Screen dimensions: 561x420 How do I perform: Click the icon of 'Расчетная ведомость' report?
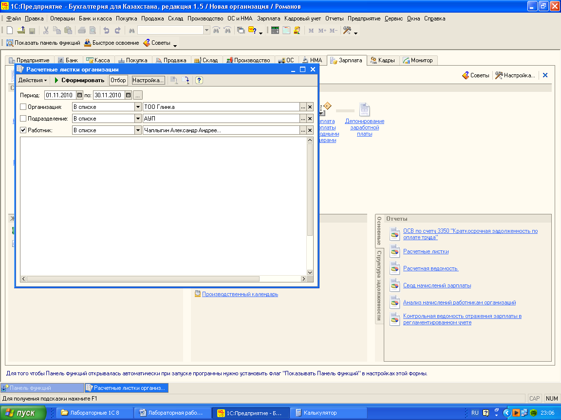394,268
